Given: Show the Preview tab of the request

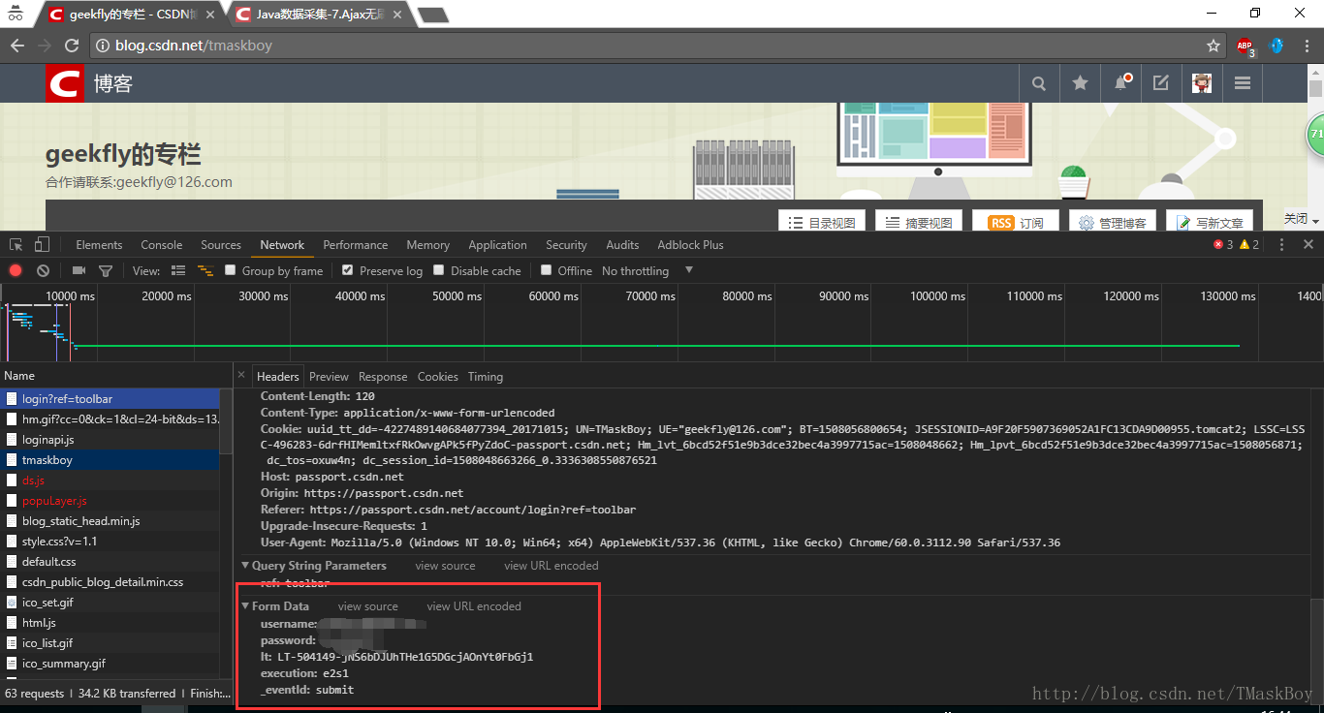Looking at the screenshot, I should (329, 377).
